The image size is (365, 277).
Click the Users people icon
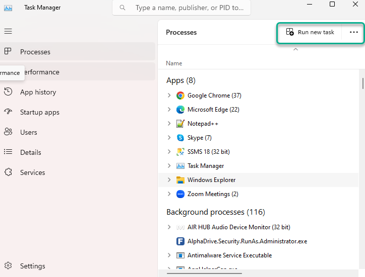click(x=8, y=132)
